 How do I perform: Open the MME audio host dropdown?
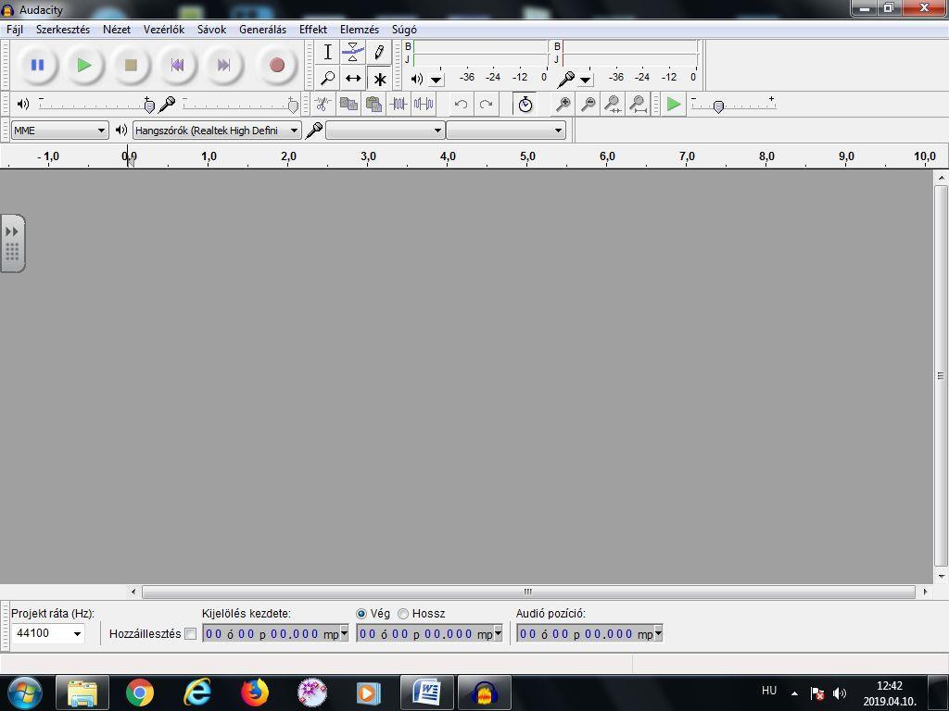click(59, 130)
